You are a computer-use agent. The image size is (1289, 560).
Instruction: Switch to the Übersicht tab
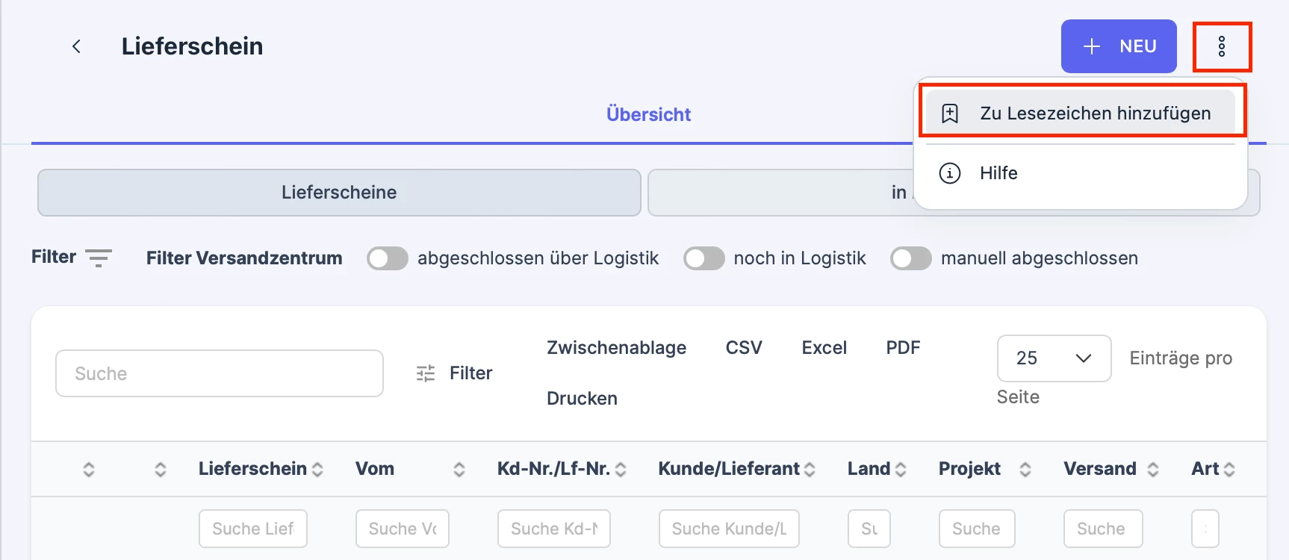[648, 114]
